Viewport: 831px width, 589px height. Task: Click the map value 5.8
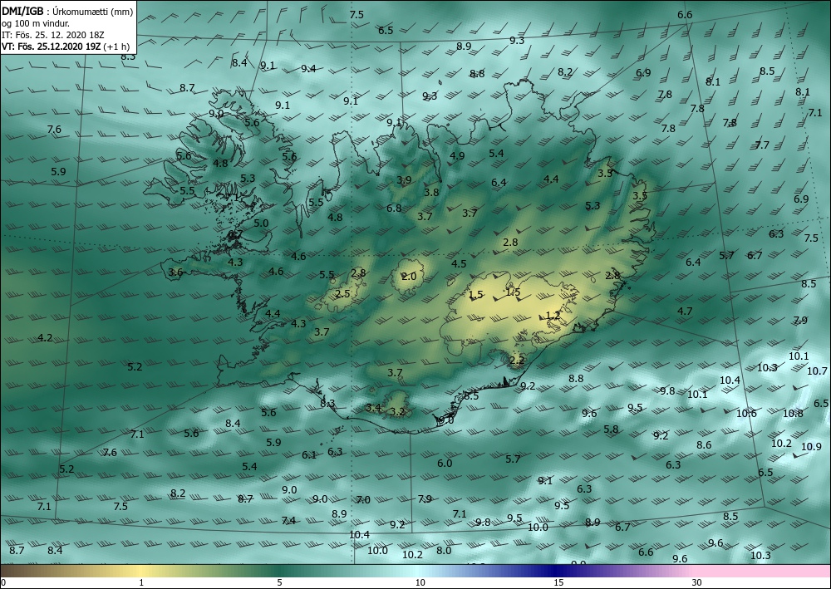point(611,429)
